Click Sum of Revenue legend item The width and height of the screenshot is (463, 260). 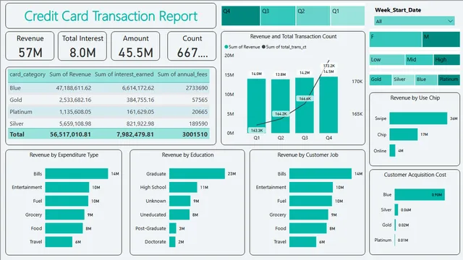(x=242, y=47)
